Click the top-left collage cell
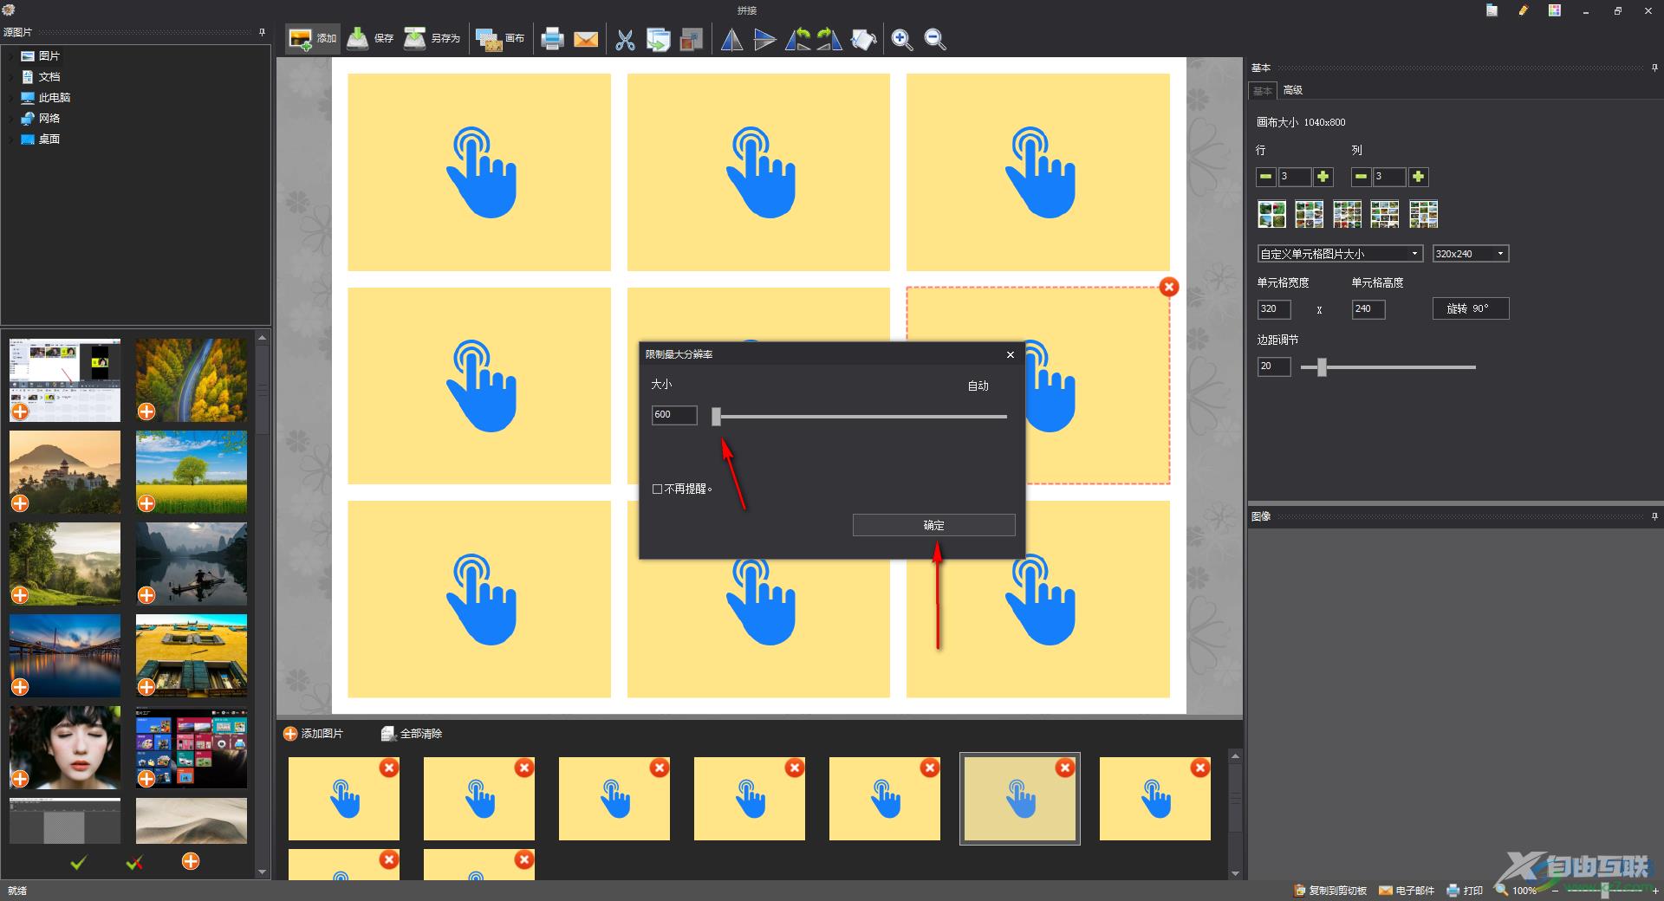The width and height of the screenshot is (1664, 901). pos(479,172)
